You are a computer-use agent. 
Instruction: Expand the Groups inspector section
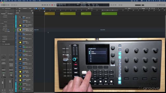(x=1, y=42)
